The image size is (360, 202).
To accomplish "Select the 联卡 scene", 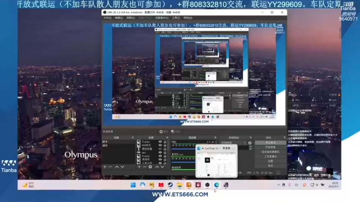I will 118,142.
